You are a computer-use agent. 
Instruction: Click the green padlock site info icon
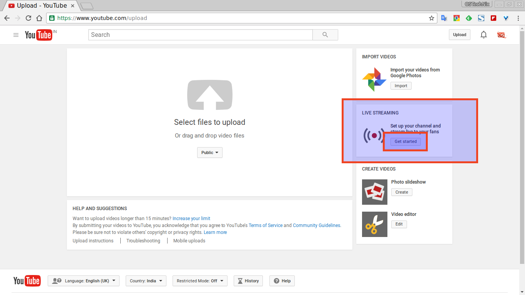52,18
